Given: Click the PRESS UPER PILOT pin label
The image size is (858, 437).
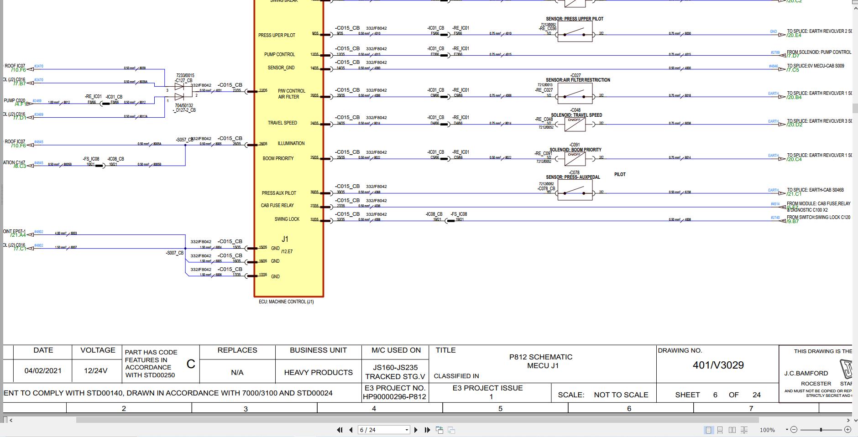Looking at the screenshot, I should click(277, 35).
